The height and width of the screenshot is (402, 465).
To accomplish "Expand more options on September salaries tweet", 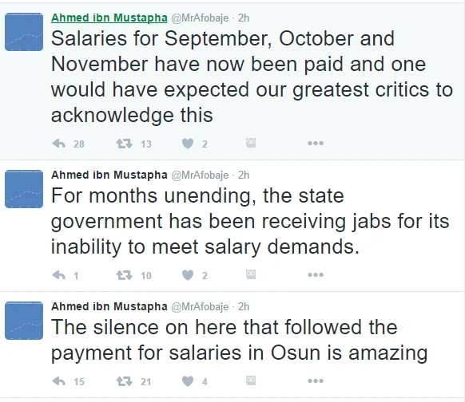I will [316, 144].
